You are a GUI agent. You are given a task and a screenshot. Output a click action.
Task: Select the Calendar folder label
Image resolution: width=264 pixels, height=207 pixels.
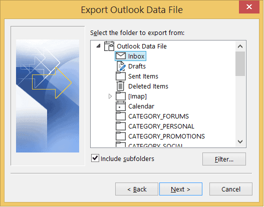click(x=141, y=106)
